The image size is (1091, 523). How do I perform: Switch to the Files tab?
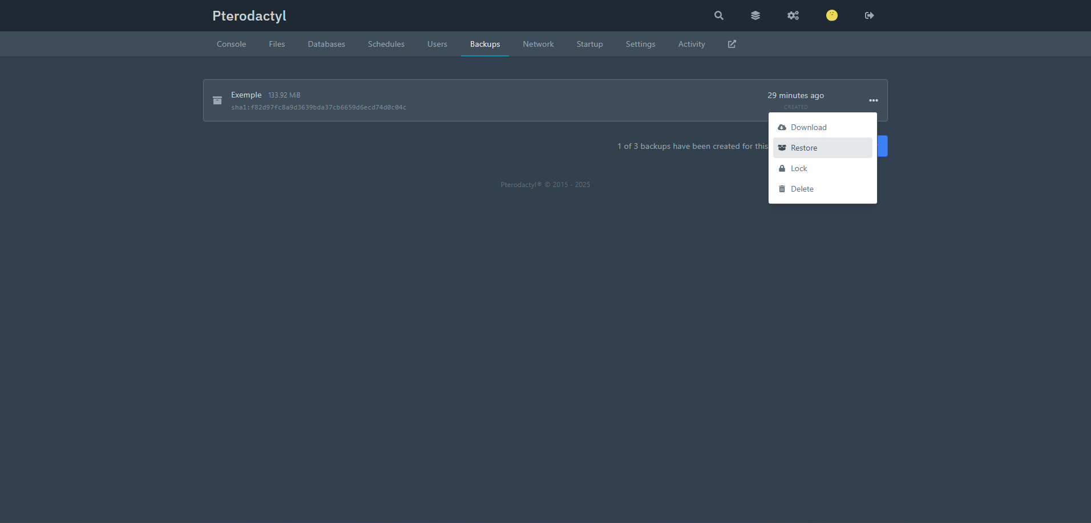click(x=277, y=44)
